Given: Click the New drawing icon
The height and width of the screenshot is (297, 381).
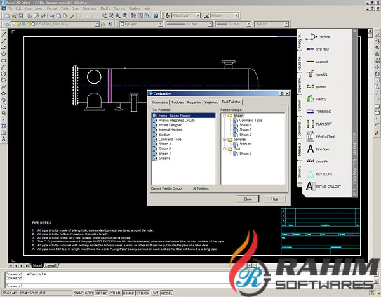Looking at the screenshot, I should (x=7, y=16).
